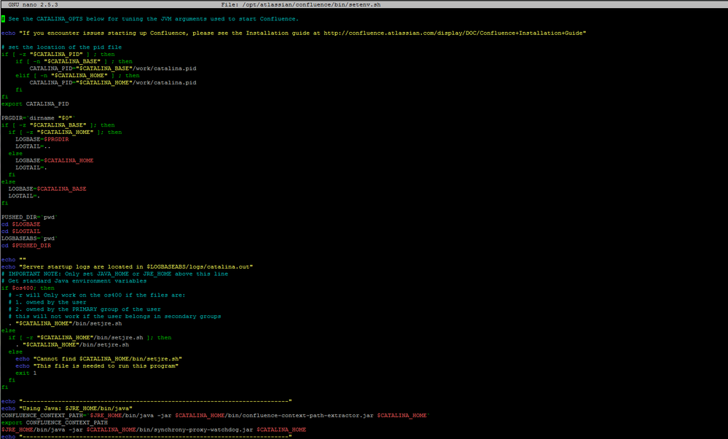Click the "cd $PUSHED_DIR" command
The height and width of the screenshot is (439, 728).
pyautogui.click(x=26, y=245)
